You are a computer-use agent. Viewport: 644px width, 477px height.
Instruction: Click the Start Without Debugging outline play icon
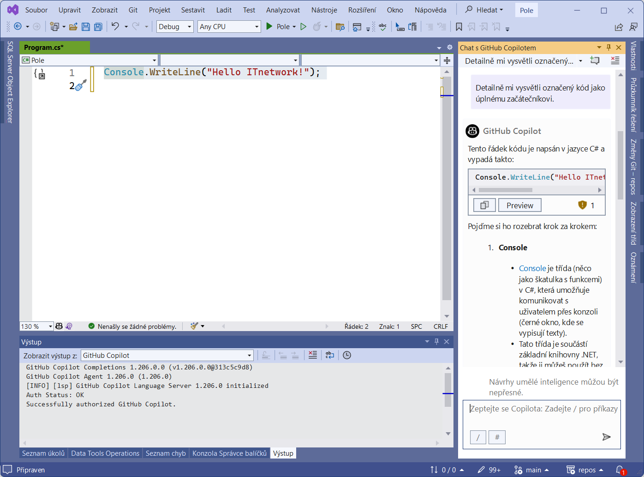coord(303,27)
